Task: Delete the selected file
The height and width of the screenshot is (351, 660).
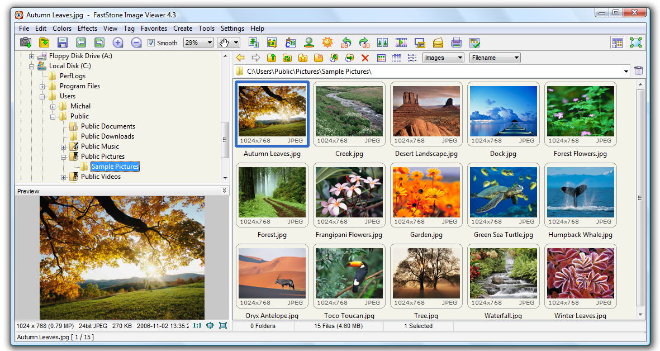Action: click(x=366, y=58)
